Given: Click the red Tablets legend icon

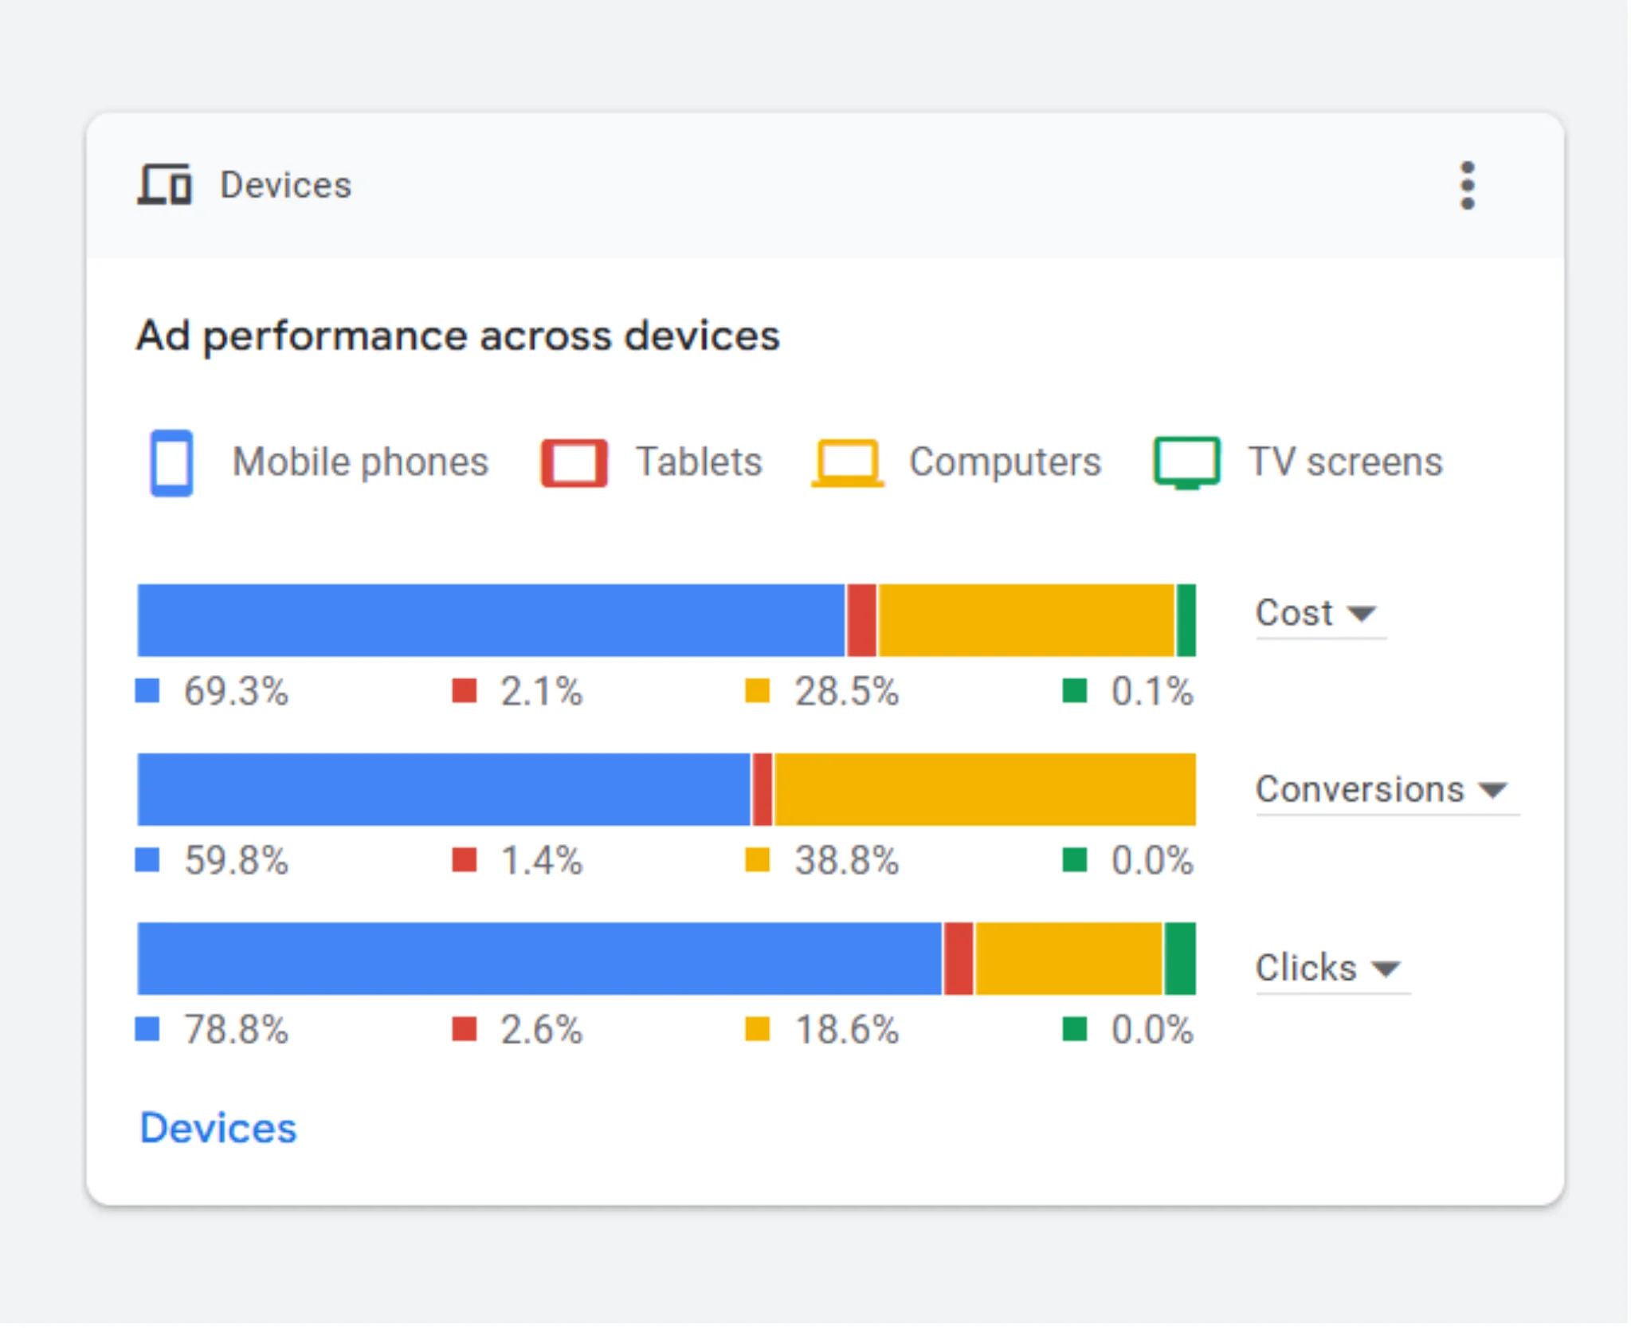Looking at the screenshot, I should coord(574,462).
